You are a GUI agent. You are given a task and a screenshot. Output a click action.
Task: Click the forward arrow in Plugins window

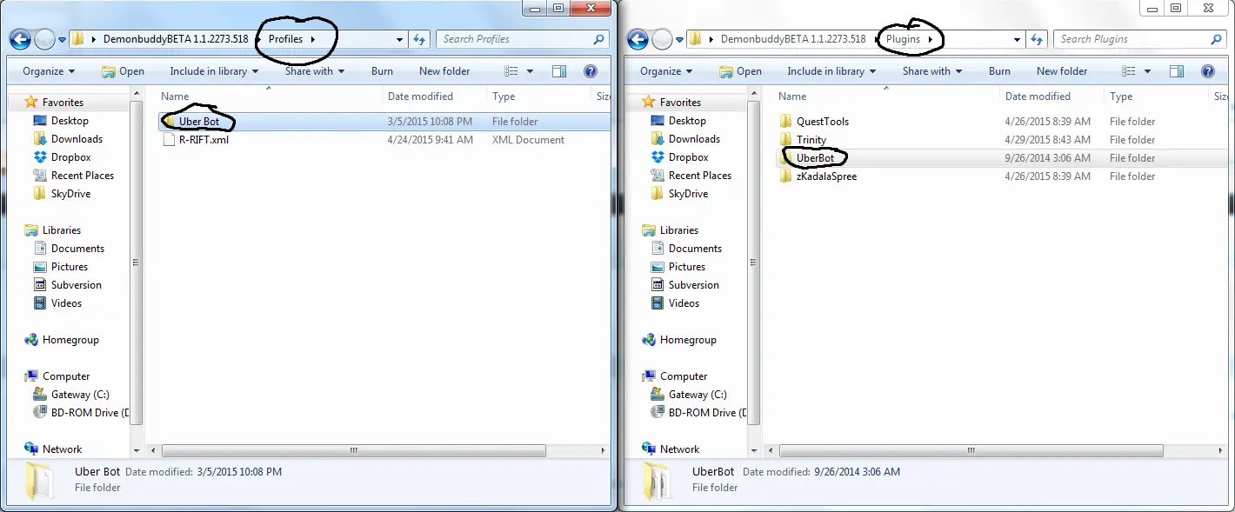click(x=663, y=39)
